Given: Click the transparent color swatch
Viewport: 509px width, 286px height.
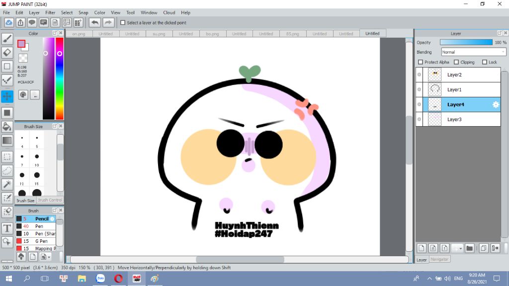Looking at the screenshot, I should (23, 59).
